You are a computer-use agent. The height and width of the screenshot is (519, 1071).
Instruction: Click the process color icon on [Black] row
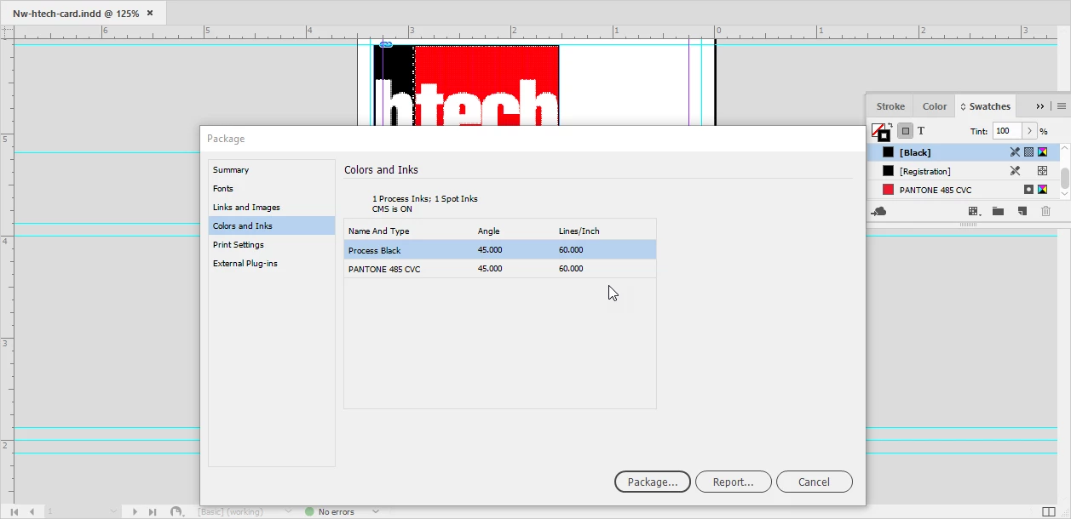coord(1028,152)
